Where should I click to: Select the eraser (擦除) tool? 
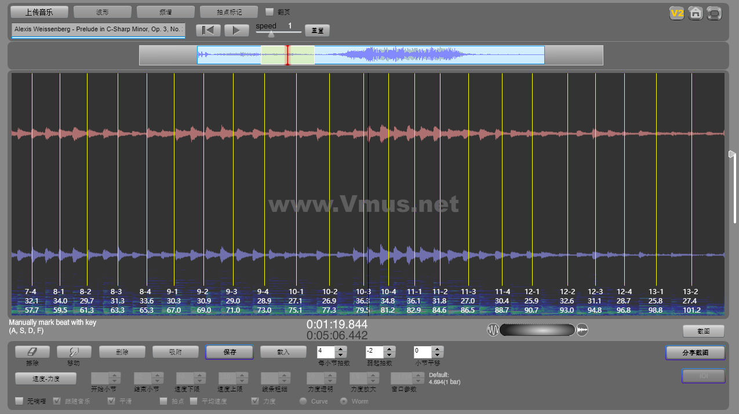coord(32,351)
